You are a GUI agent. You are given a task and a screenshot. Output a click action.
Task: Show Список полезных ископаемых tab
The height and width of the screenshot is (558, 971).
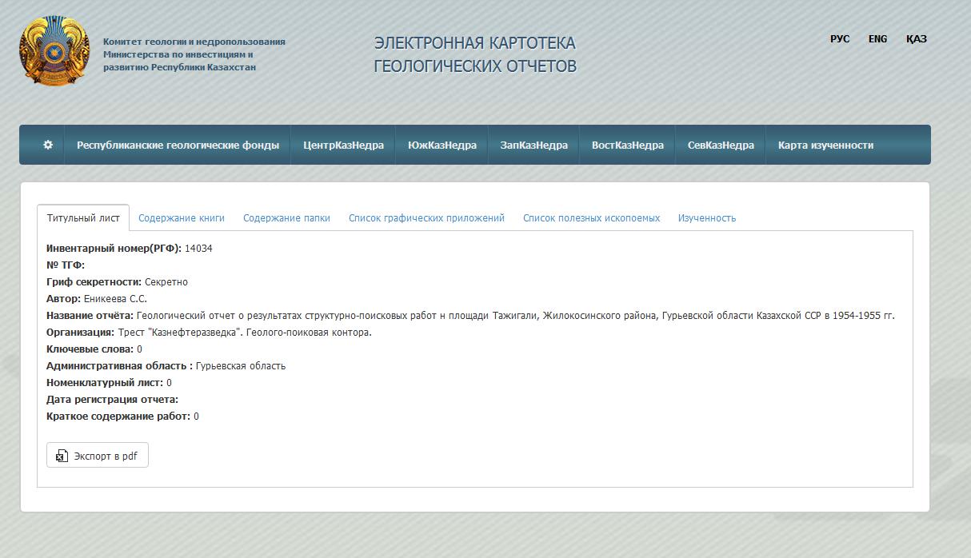[591, 217]
